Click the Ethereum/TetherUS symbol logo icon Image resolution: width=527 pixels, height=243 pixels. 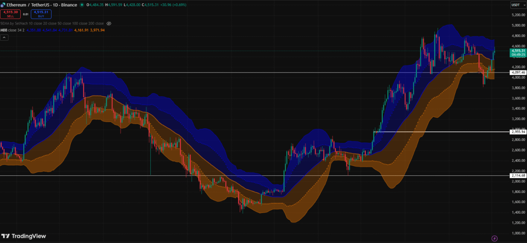[3, 5]
